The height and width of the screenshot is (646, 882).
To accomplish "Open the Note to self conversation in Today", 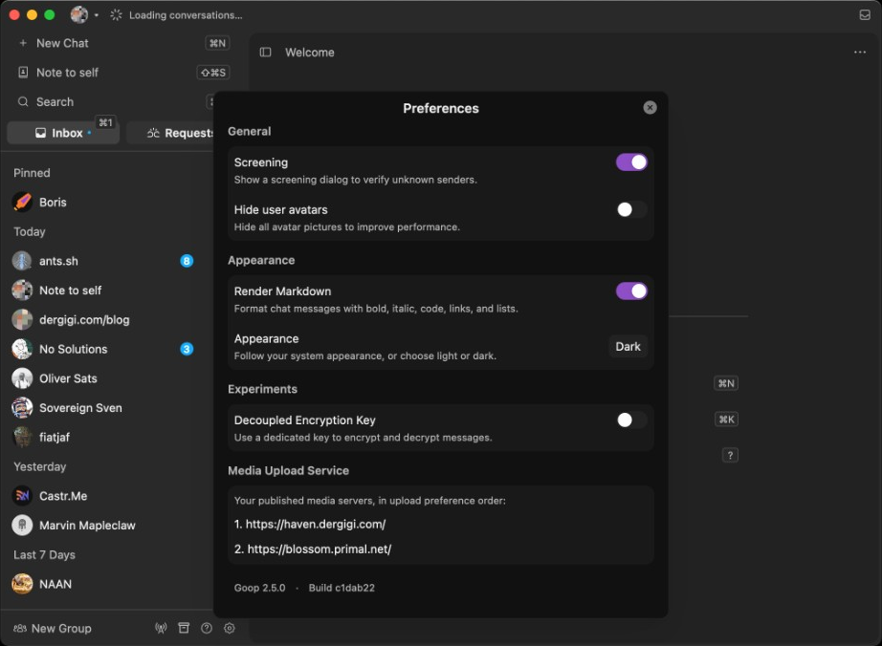I will [107, 291].
